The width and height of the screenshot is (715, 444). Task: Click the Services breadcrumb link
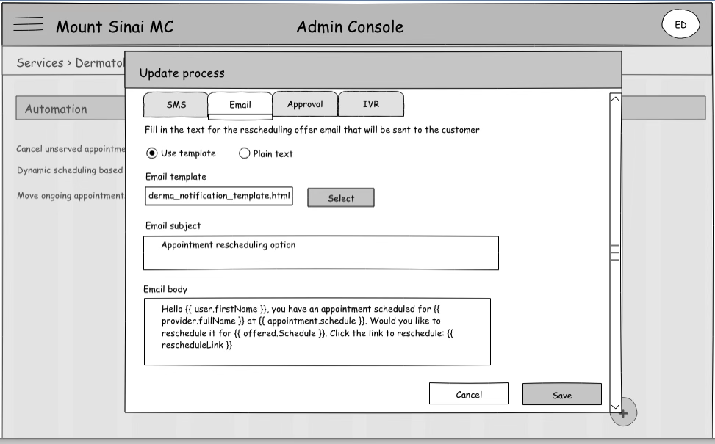(x=40, y=63)
